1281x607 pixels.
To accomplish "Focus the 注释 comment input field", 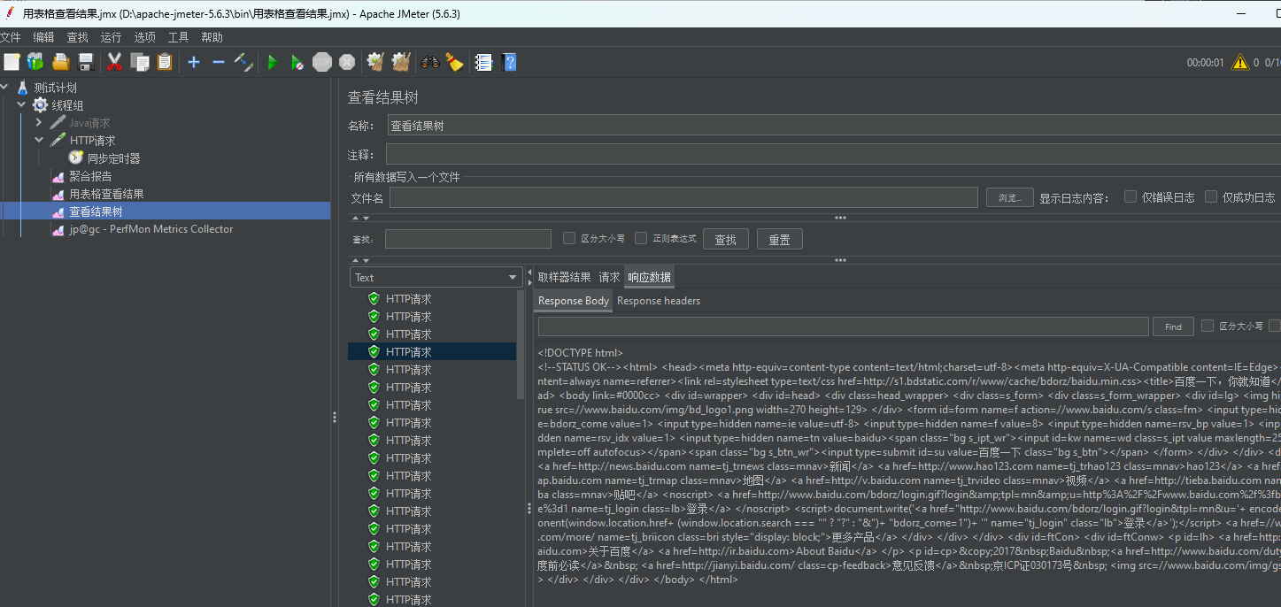I will point(832,155).
